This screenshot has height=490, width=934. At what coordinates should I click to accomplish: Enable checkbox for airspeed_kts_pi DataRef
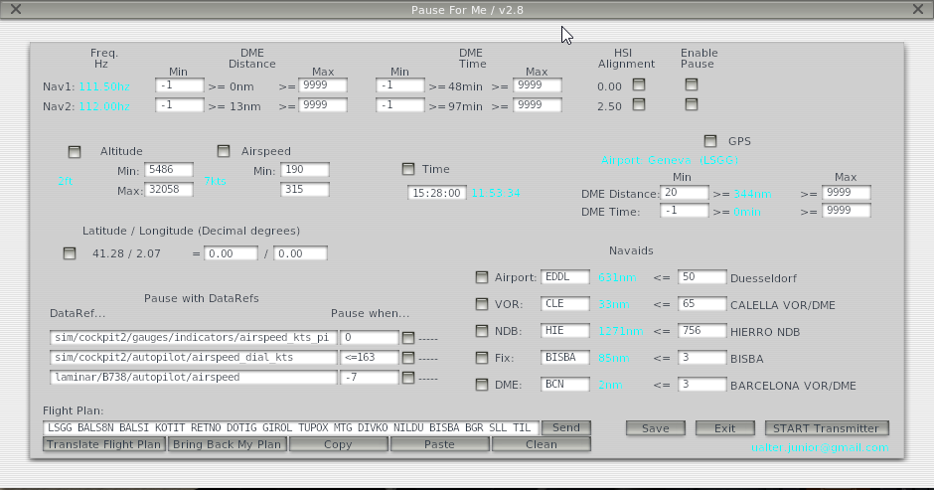(408, 338)
